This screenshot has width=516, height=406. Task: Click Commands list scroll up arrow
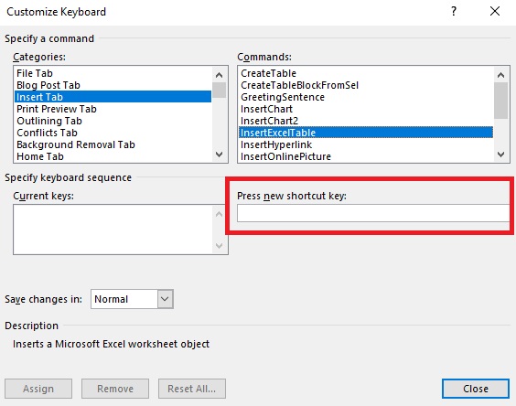[500, 75]
